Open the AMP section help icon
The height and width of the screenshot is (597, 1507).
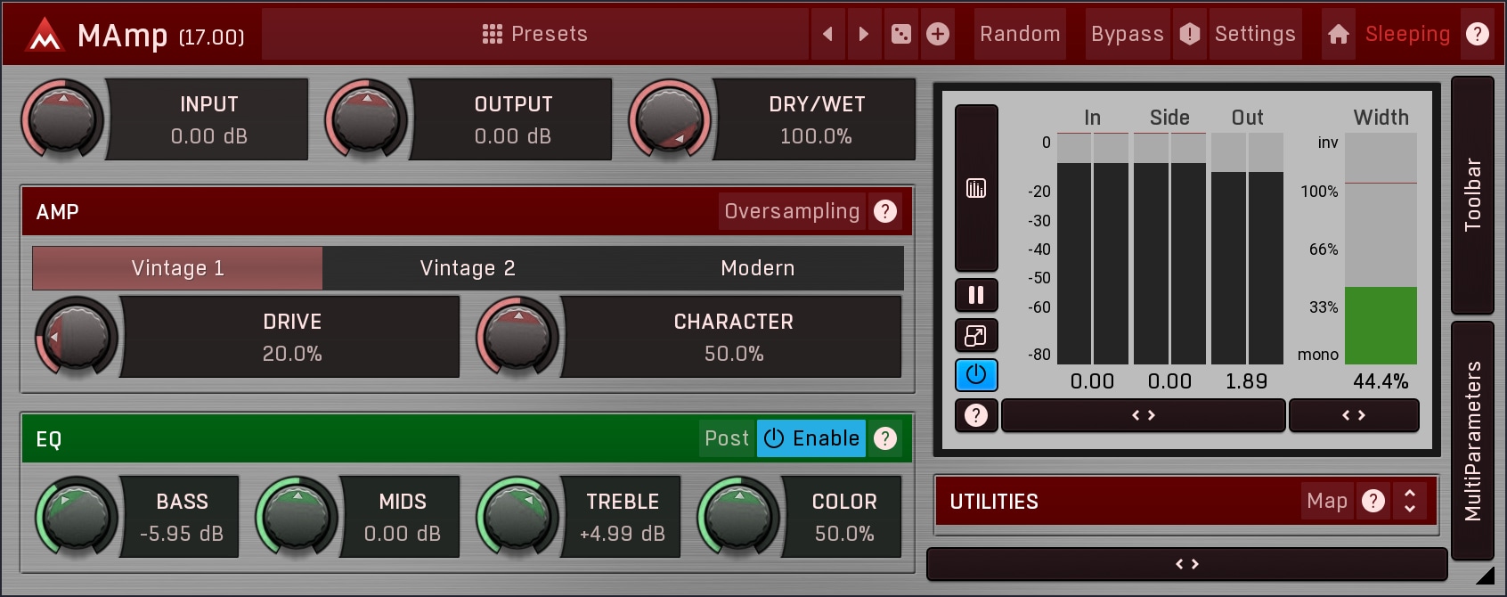click(x=884, y=211)
